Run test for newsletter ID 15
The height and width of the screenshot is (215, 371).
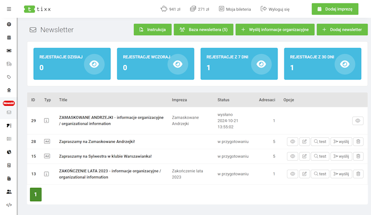[320, 156]
